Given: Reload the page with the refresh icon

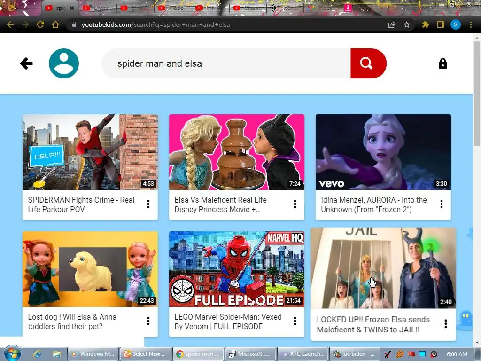Looking at the screenshot, I should pyautogui.click(x=40, y=24).
